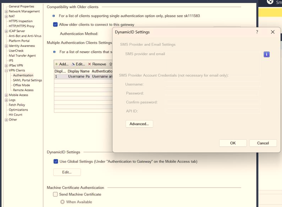Click Edit... button under DynamicID Settings section
This screenshot has width=282, height=207.
click(67, 172)
